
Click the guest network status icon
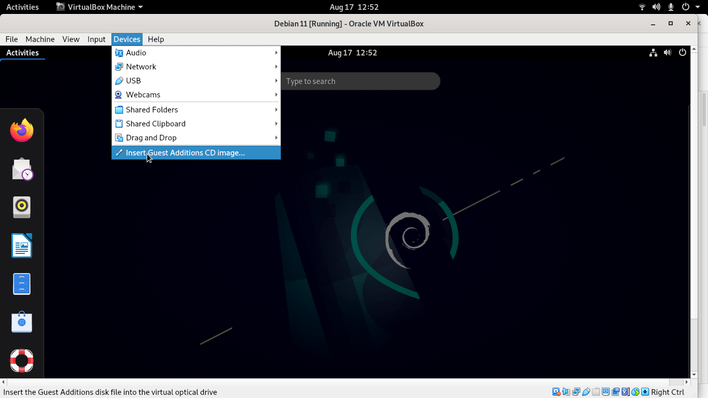click(x=653, y=52)
